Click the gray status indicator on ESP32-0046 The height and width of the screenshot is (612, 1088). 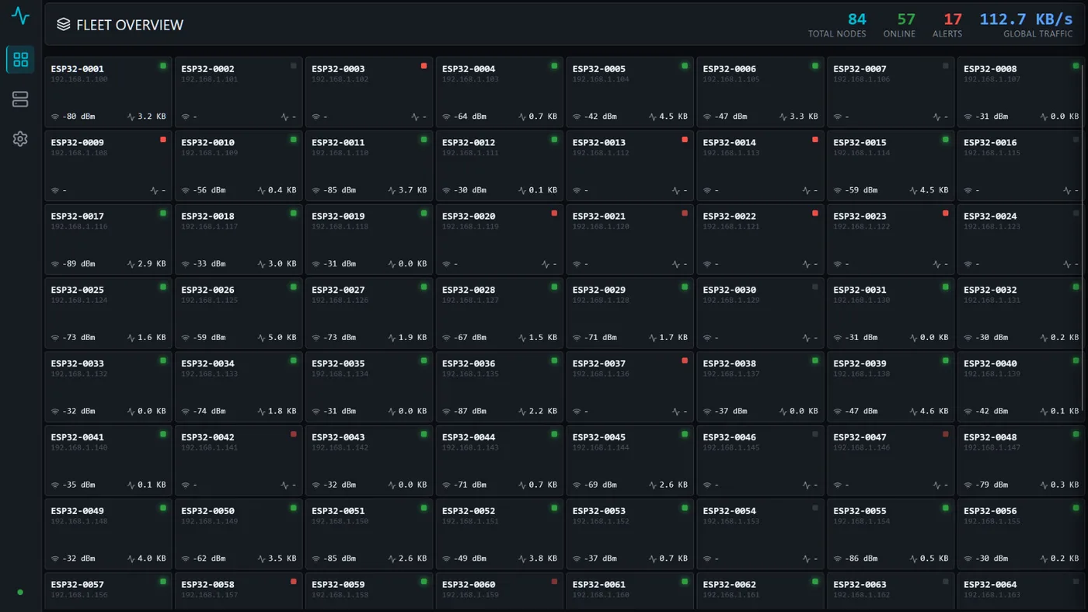click(814, 434)
